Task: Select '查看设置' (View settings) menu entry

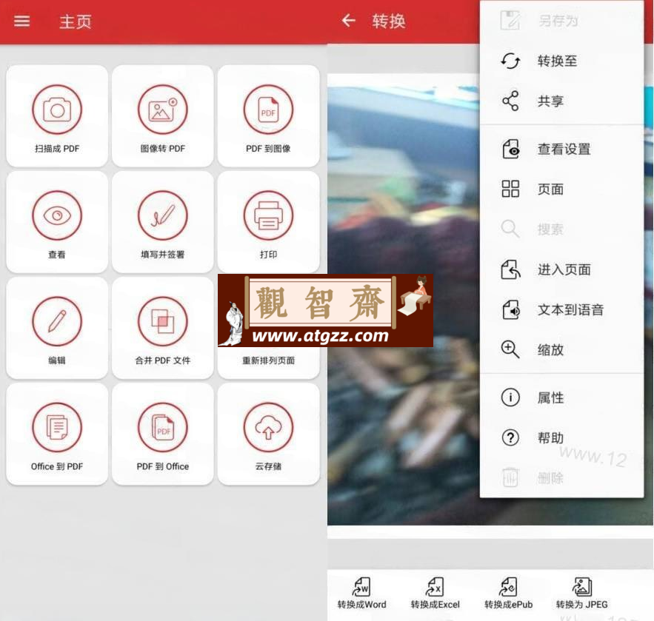Action: [562, 150]
